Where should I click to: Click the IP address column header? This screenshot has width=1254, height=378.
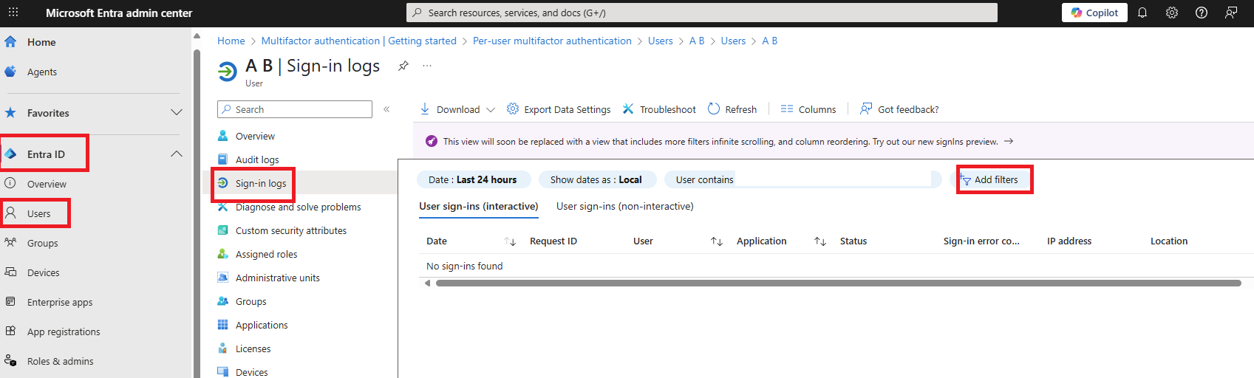1069,241
